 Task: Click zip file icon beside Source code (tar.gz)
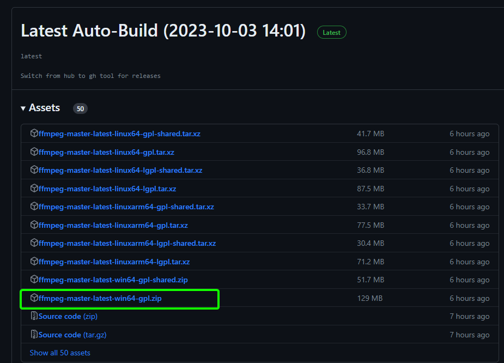tap(34, 334)
